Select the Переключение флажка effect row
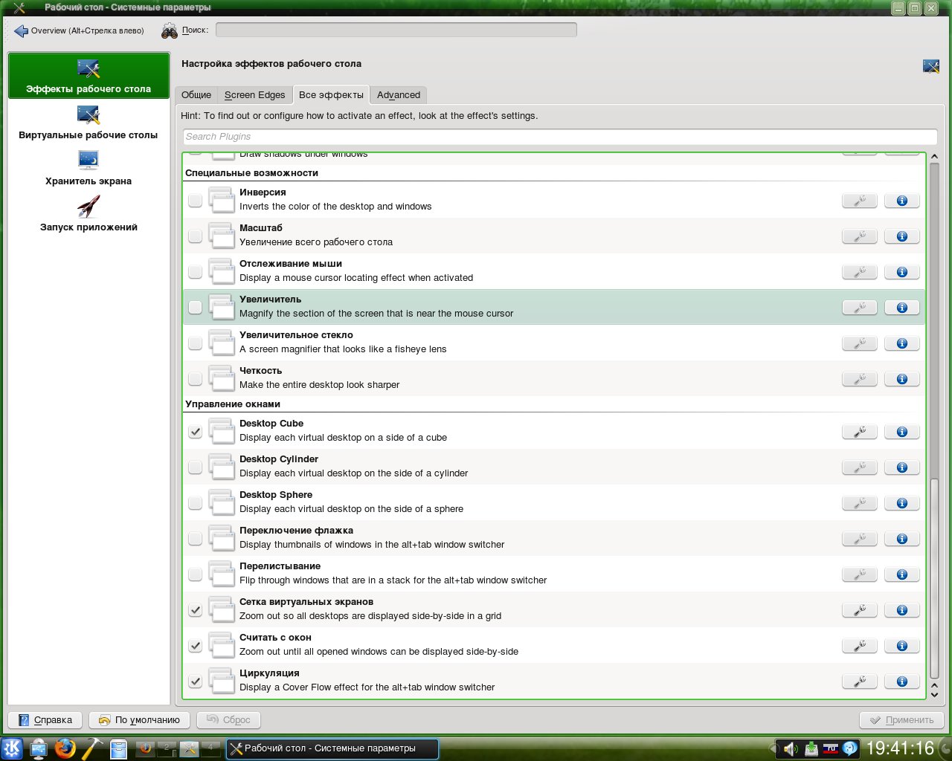 (x=554, y=539)
